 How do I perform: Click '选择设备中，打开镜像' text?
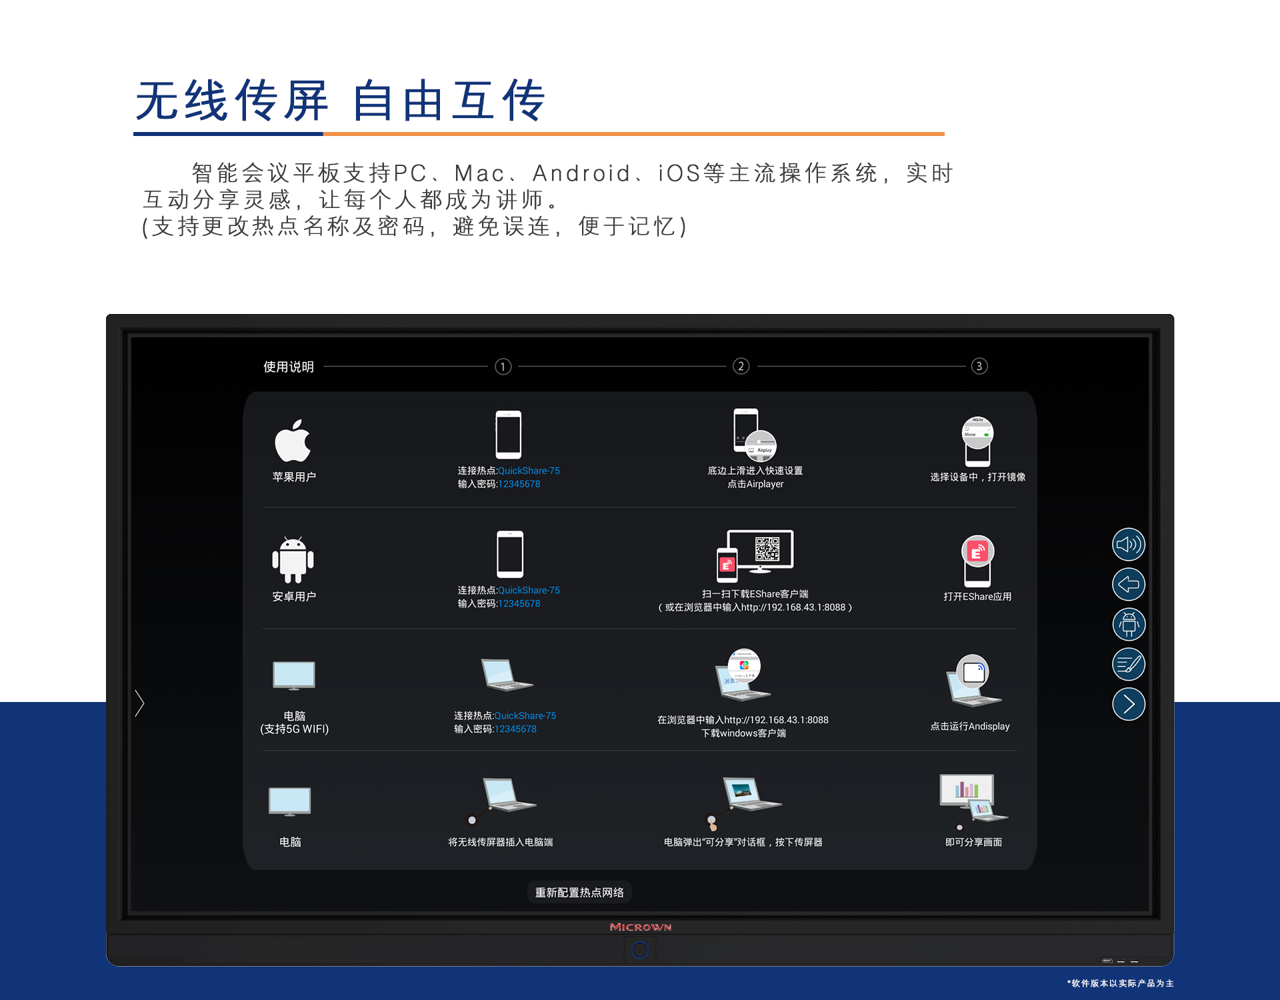977,477
